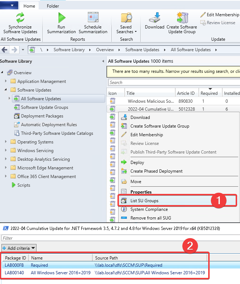Screen dimensions: 240x284
Task: Sort by Article ID column header
Action: tap(187, 93)
